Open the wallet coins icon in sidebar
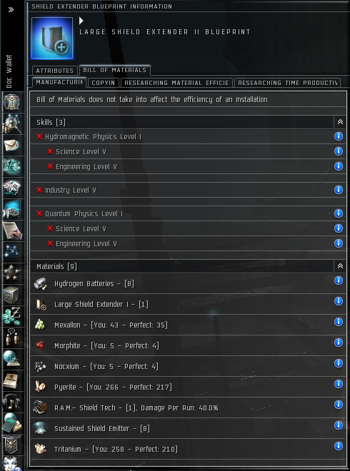Viewport: 350px width, 471px height. tap(12, 316)
